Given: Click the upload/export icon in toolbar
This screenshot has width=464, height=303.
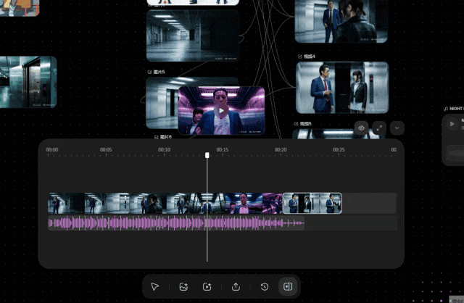Looking at the screenshot, I should pyautogui.click(x=236, y=286).
